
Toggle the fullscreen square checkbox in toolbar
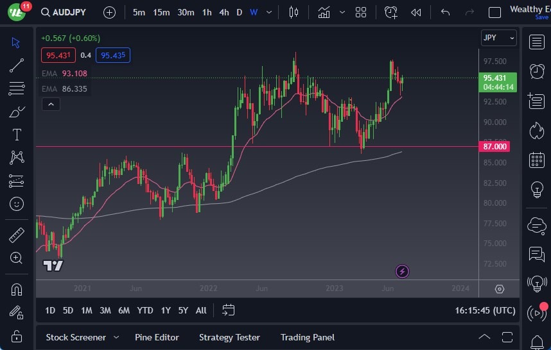pyautogui.click(x=494, y=12)
